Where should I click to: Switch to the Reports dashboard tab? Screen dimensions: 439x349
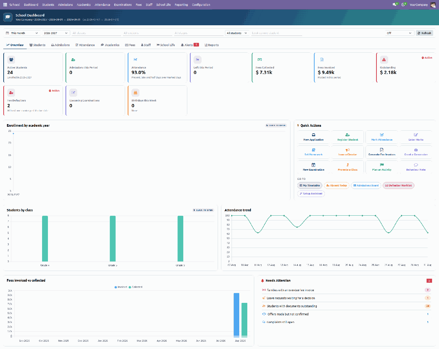pyautogui.click(x=212, y=45)
